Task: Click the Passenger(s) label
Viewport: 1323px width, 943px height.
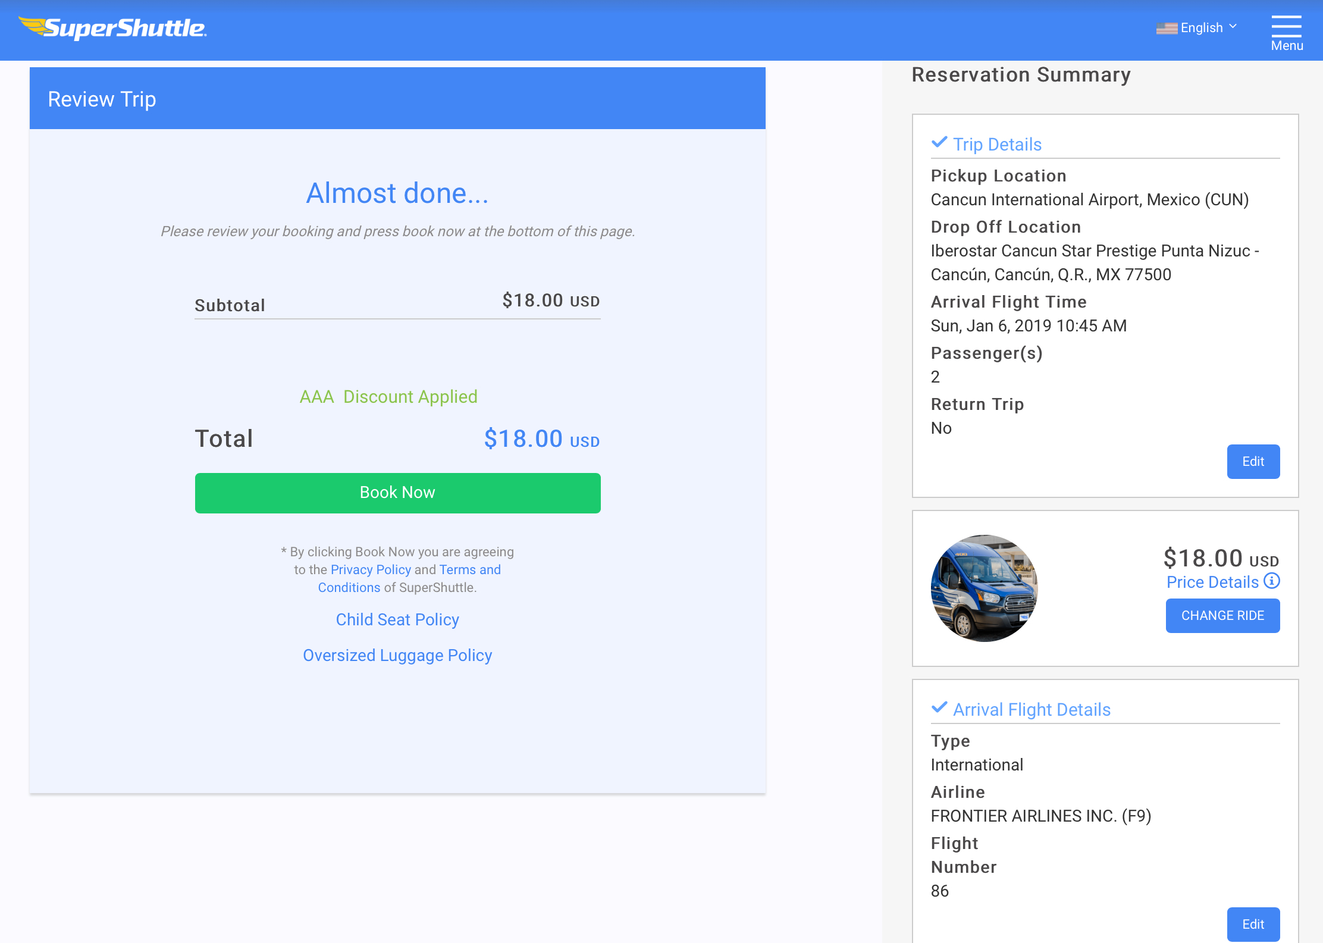Action: point(986,353)
